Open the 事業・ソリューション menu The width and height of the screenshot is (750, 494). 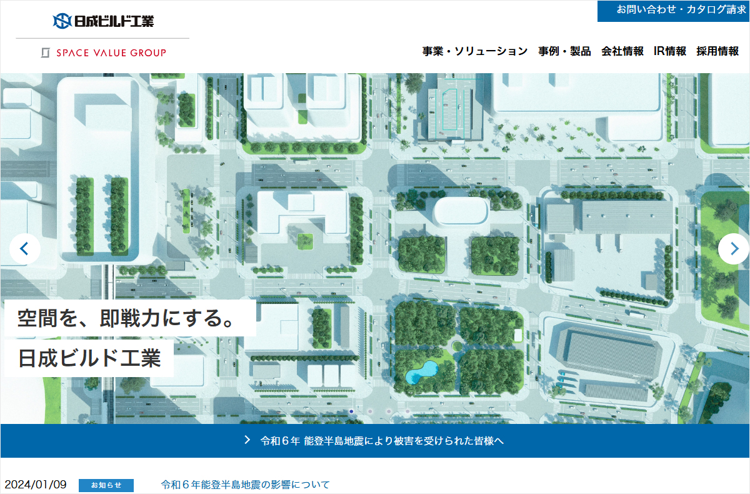point(475,51)
